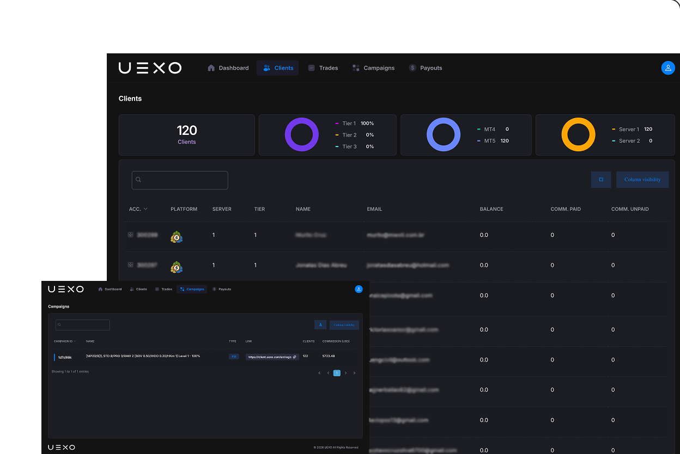Click the download icon button in Campaigns window
Screen dimensions: 680x454
tap(320, 325)
